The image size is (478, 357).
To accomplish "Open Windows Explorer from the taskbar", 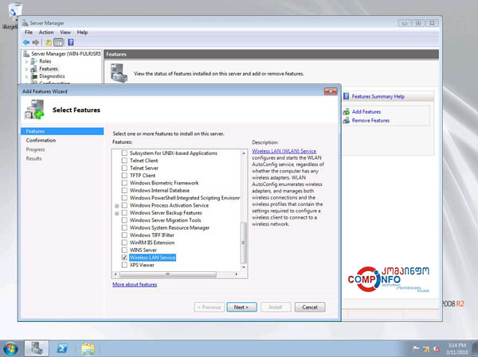I will [88, 349].
